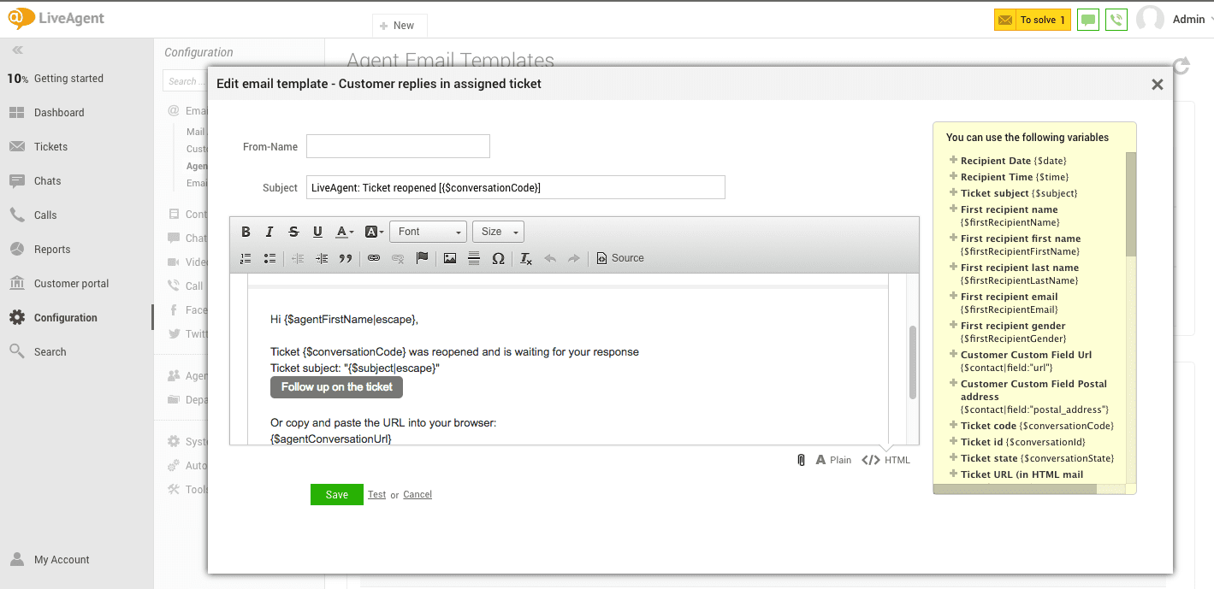The image size is (1214, 589).
Task: Toggle the Source code view
Action: pyautogui.click(x=619, y=258)
